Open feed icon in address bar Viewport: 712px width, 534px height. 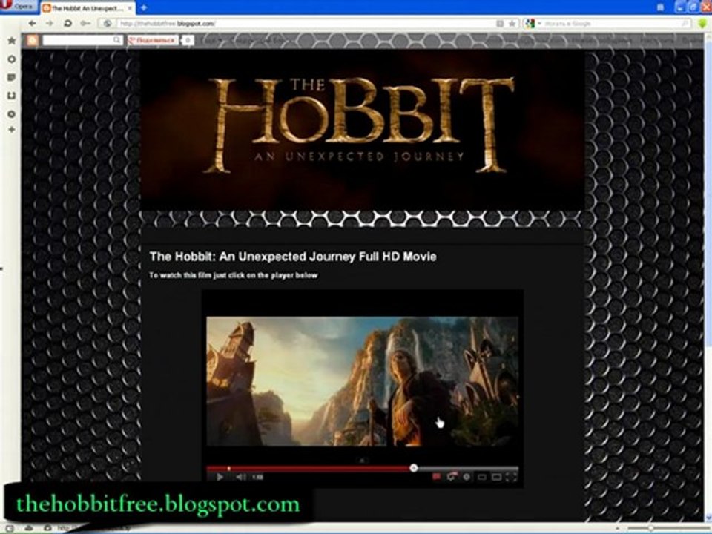click(500, 24)
